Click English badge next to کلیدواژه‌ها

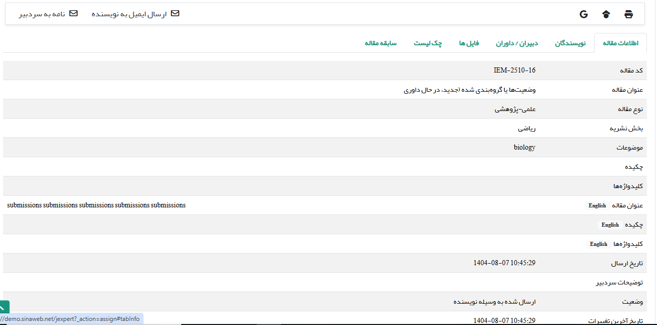pos(598,244)
